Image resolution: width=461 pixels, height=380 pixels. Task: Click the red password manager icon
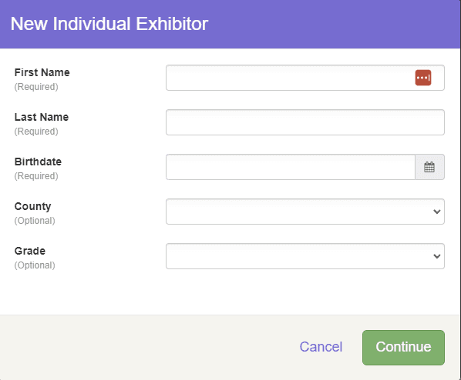coord(423,78)
